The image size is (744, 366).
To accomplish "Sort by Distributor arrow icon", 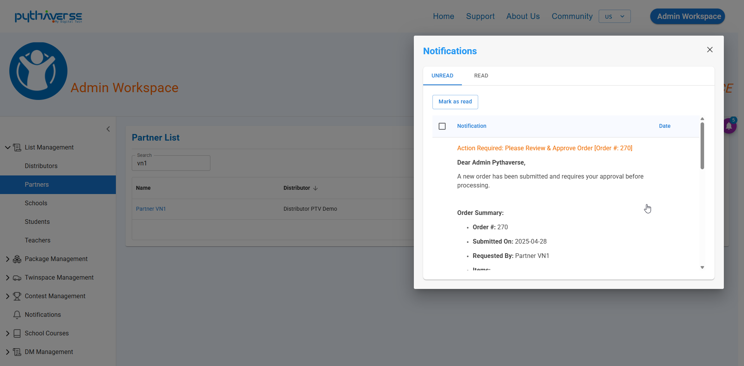I will pyautogui.click(x=315, y=188).
